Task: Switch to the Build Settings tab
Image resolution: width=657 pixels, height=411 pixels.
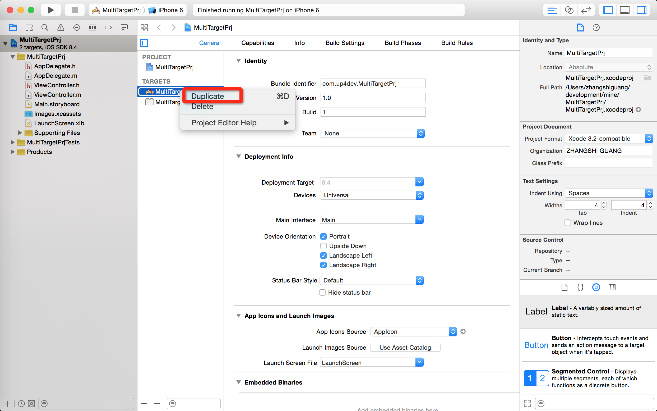Action: pyautogui.click(x=345, y=43)
